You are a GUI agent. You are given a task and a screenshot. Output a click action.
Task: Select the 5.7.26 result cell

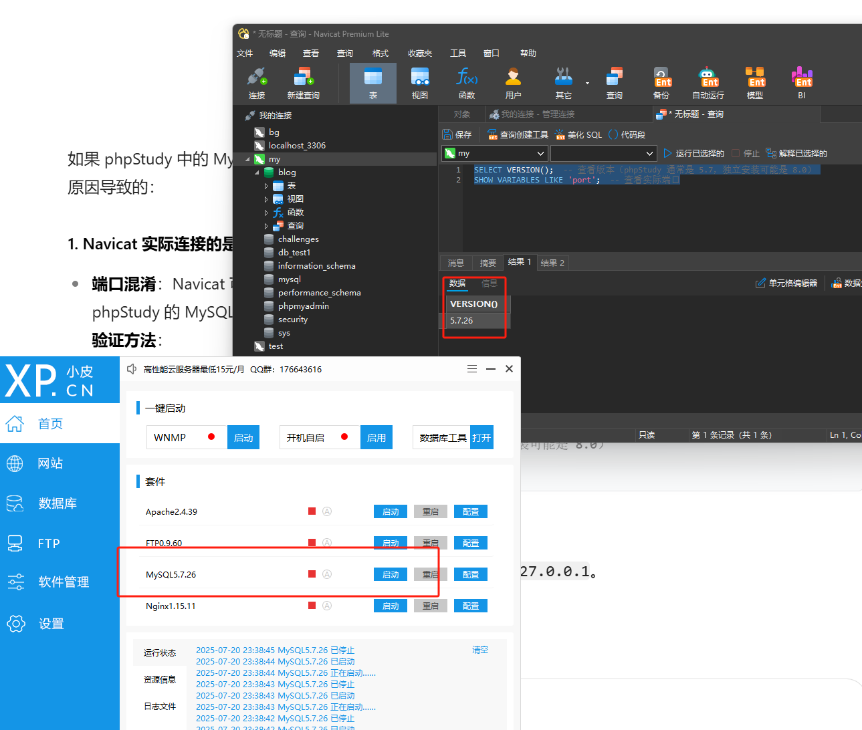click(477, 321)
